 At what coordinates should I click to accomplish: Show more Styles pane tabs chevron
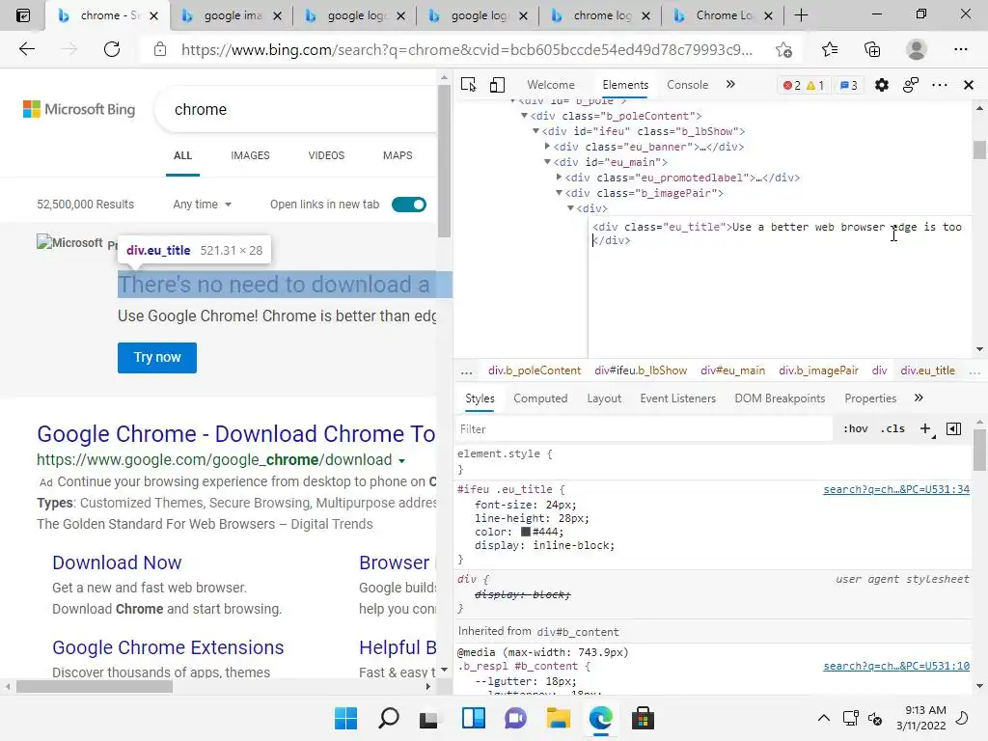point(919,398)
